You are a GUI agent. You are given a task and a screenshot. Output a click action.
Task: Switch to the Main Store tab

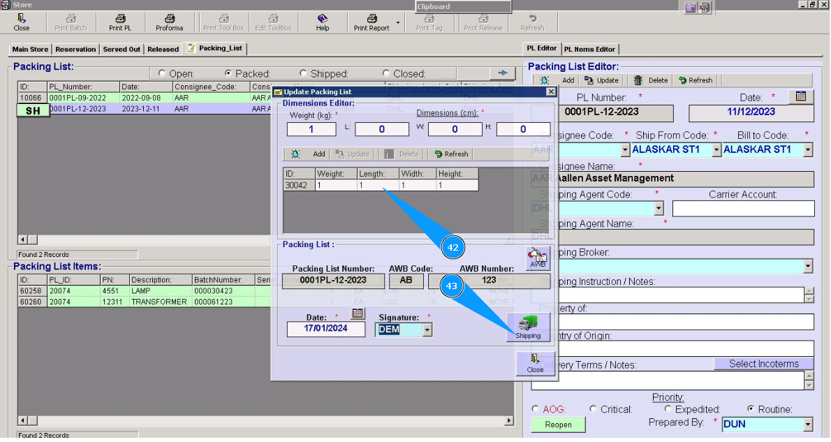pyautogui.click(x=30, y=49)
